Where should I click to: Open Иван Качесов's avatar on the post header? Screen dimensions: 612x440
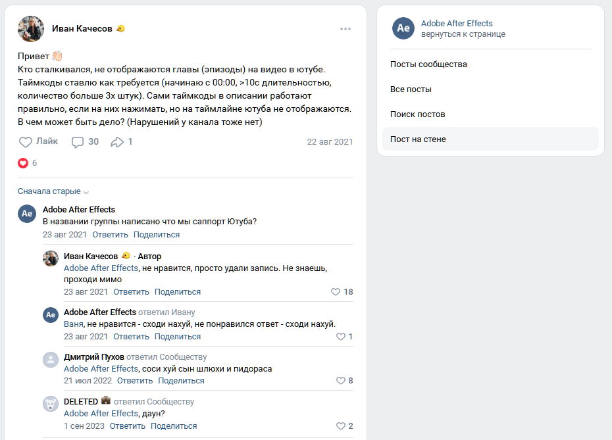point(31,29)
